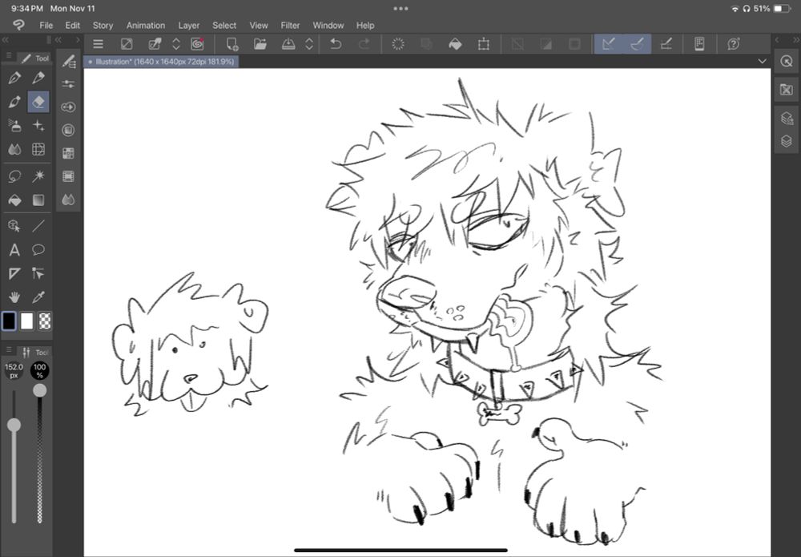Open the Layer menu
This screenshot has width=801, height=557.
(x=188, y=25)
